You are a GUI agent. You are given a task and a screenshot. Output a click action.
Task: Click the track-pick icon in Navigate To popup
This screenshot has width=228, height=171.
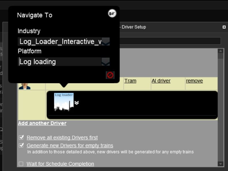point(112,13)
